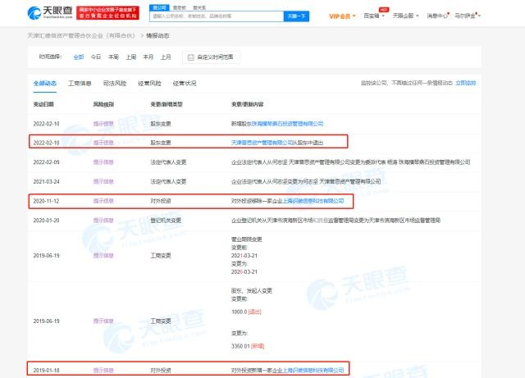Select the 2021-03-24 date cell

click(46, 181)
